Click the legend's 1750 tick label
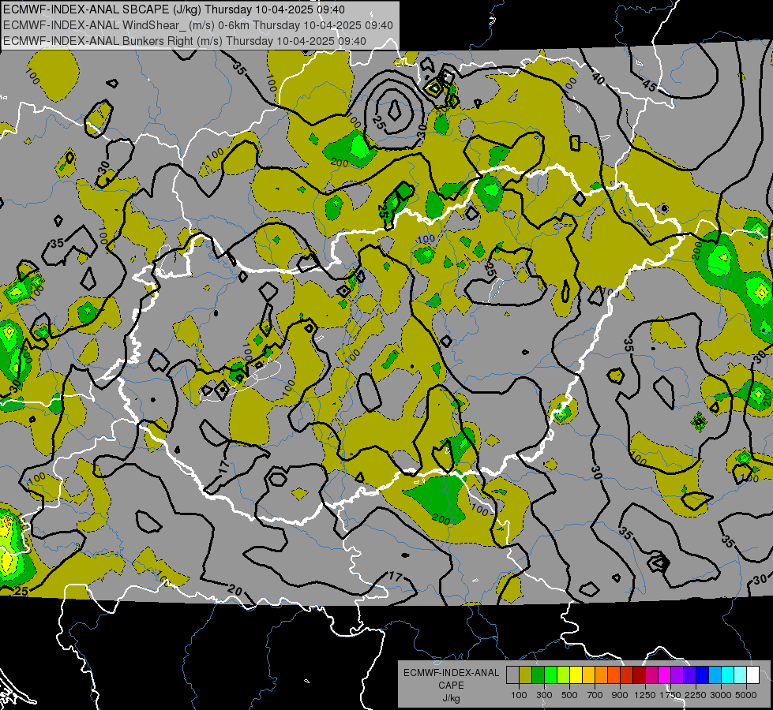The height and width of the screenshot is (710, 773). click(670, 695)
